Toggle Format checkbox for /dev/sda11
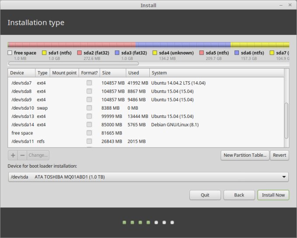This screenshot has width=297, height=238. point(89,141)
